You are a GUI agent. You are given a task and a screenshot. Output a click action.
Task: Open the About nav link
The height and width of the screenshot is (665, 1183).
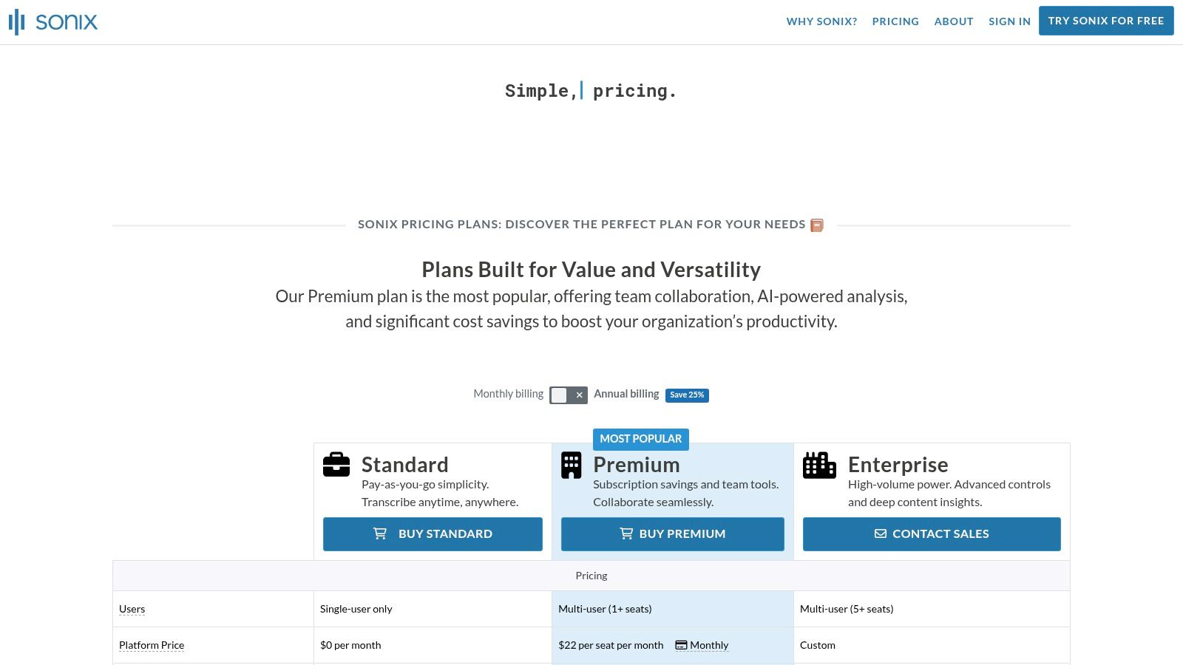pyautogui.click(x=953, y=21)
